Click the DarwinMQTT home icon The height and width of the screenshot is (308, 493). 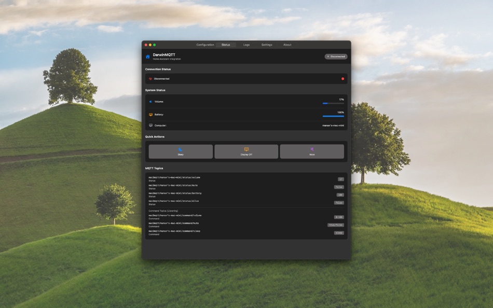[147, 56]
